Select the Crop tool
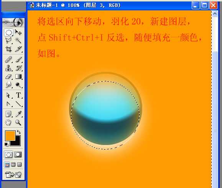Viewport: 222px width, 188px height. [8, 49]
